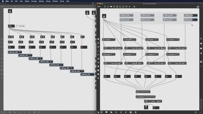Open the Pac-Man shaped sidebar icon
Image resolution: width=203 pixels, height=114 pixels.
pyautogui.click(x=98, y=66)
